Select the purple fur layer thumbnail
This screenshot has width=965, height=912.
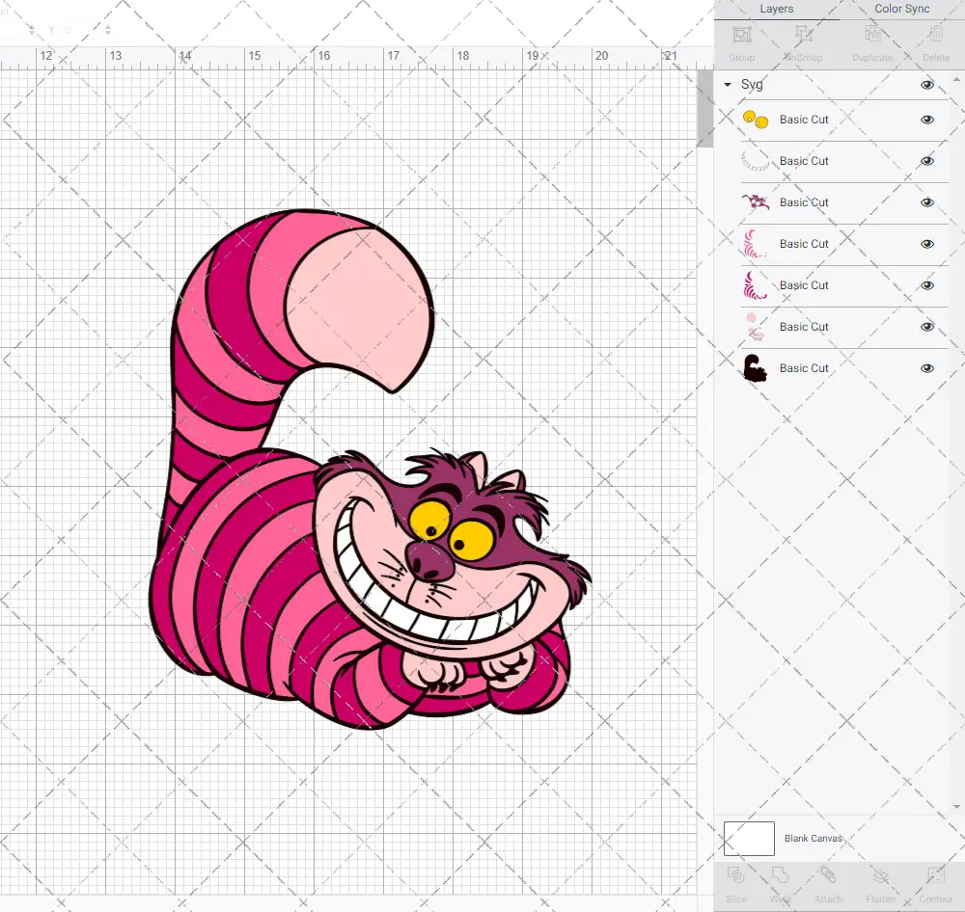756,202
